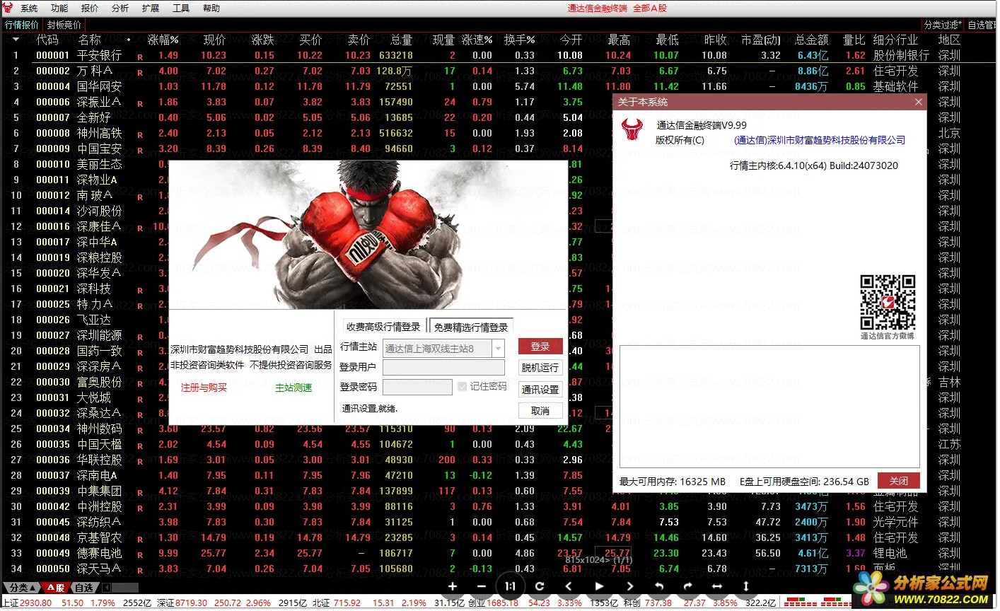Click the 脱机运行 button
This screenshot has width=1000, height=611.
tap(540, 368)
